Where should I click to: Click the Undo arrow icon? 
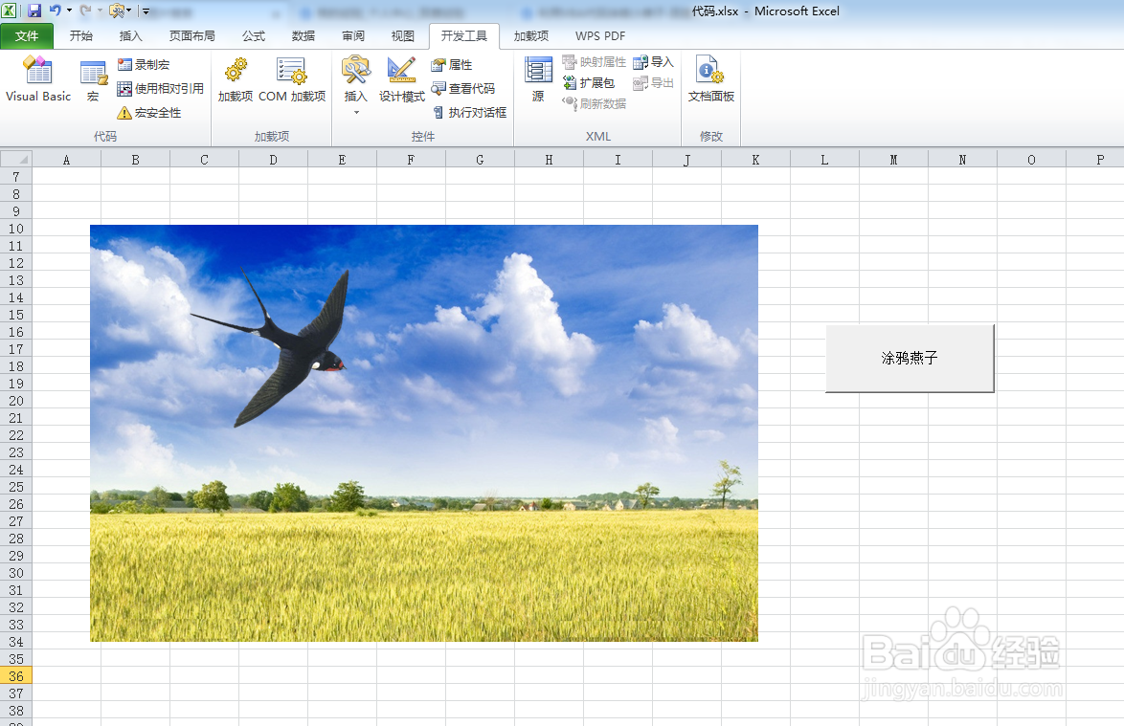(55, 11)
